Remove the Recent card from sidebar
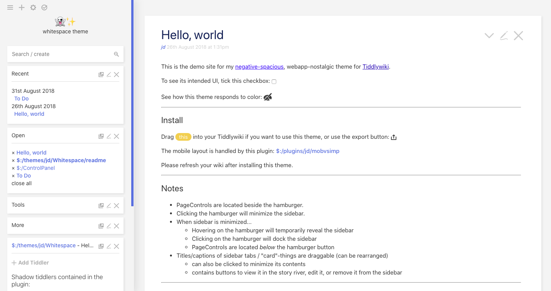Image resolution: width=551 pixels, height=291 pixels. (117, 75)
